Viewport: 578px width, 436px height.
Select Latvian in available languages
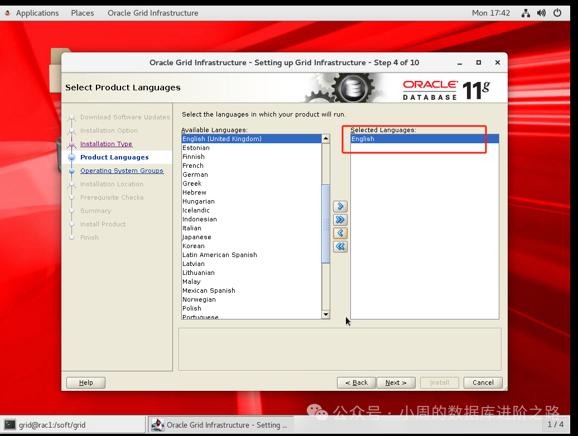(x=252, y=264)
